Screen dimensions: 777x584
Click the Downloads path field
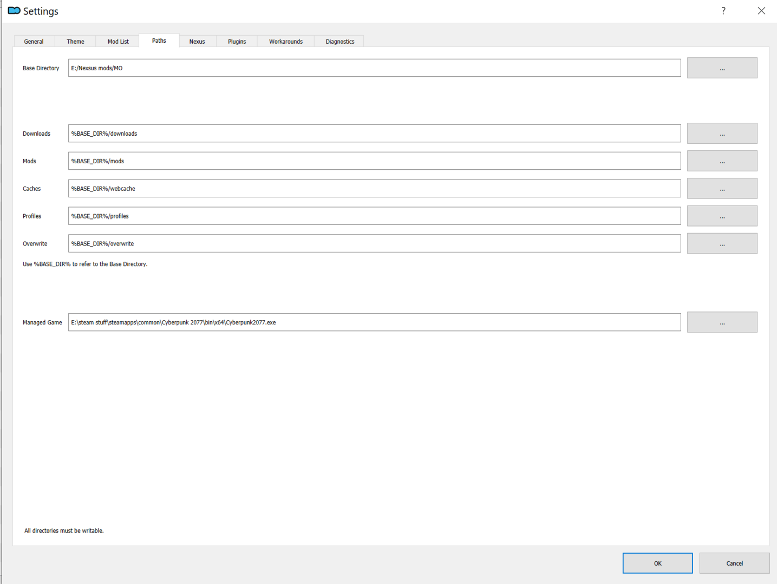coord(374,134)
